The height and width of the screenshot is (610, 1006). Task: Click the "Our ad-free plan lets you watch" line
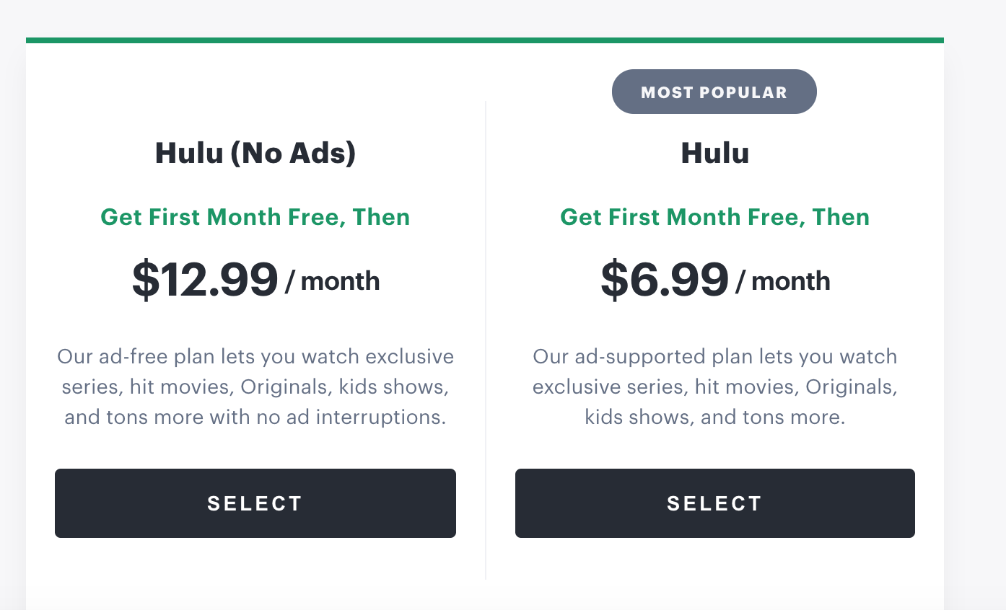click(255, 356)
